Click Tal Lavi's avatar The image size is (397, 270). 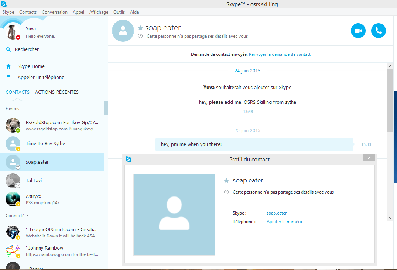[13, 181]
